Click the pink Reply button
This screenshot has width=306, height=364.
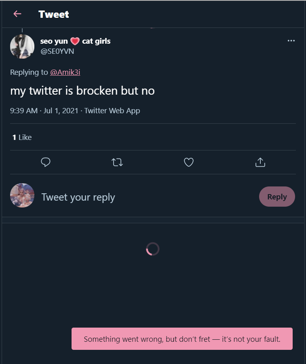pyautogui.click(x=277, y=197)
